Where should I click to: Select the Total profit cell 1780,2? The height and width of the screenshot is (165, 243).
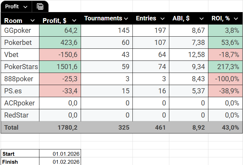tap(60, 127)
